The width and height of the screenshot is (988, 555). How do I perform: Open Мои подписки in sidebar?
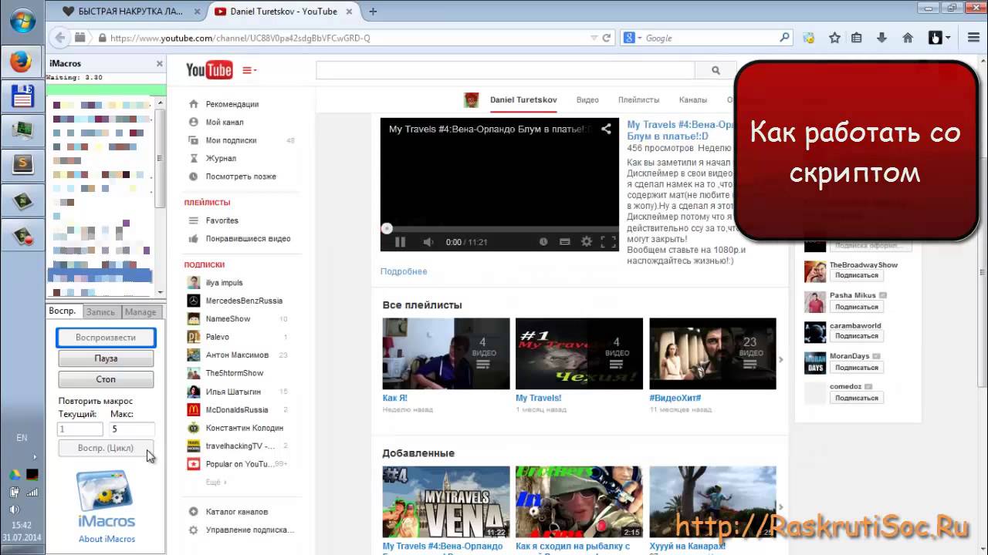(231, 140)
